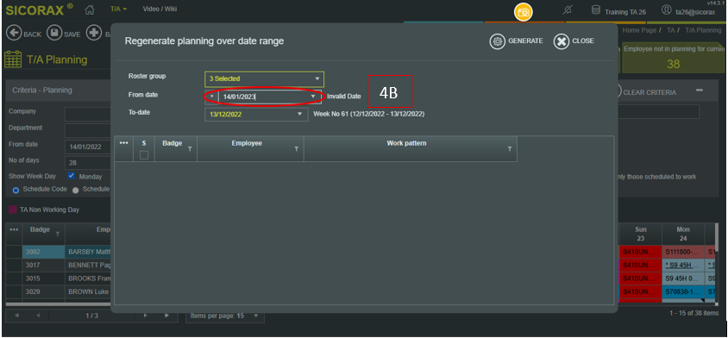Click the Sun 23 column header
Image resolution: width=728 pixels, height=338 pixels.
click(x=640, y=234)
